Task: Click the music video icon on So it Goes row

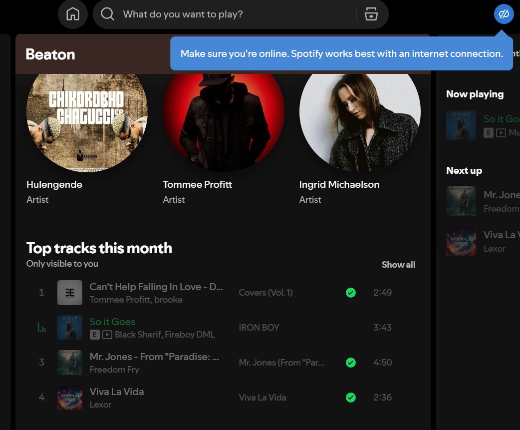Action: 107,335
